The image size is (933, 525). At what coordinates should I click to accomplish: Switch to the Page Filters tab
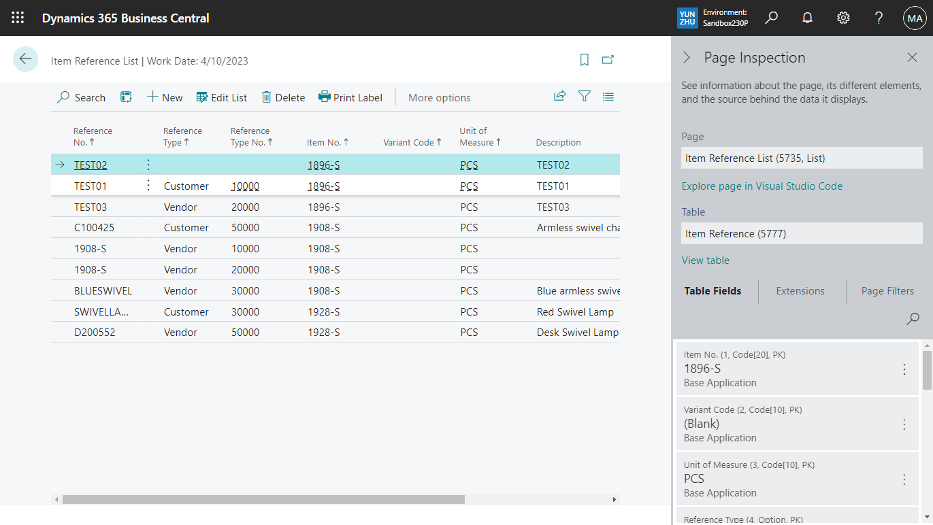coord(887,290)
